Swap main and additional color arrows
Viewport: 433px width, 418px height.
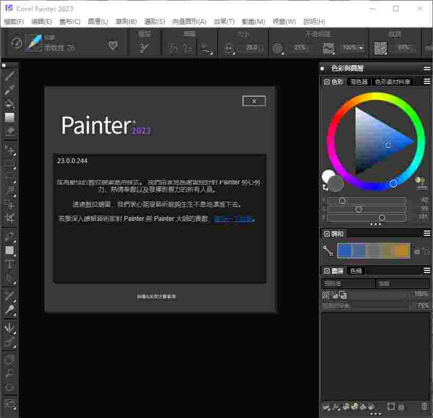[325, 187]
